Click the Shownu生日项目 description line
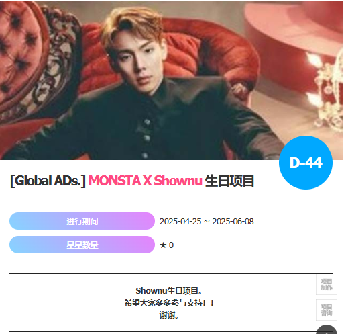The image size is (344, 334). click(169, 291)
